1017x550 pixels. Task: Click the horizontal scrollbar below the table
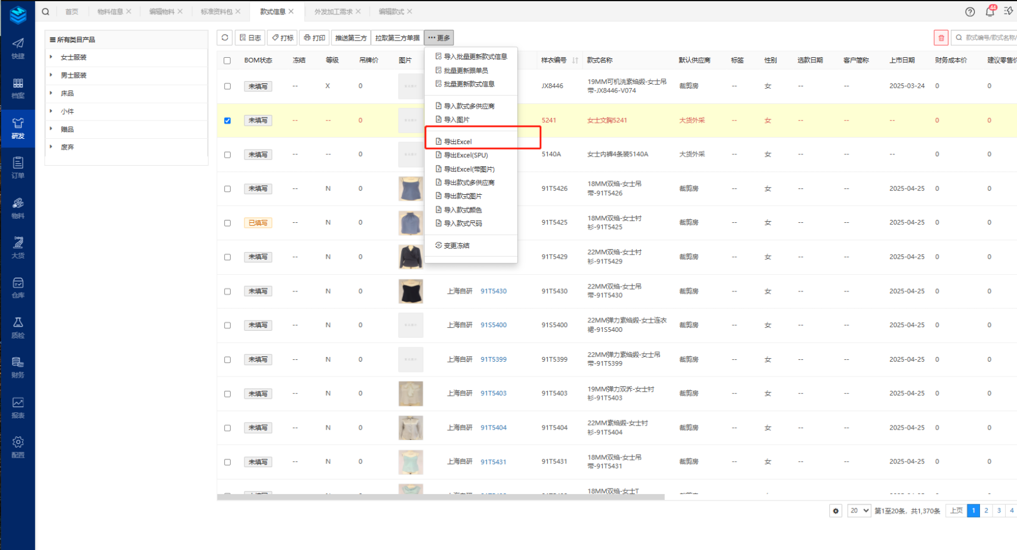coord(441,497)
